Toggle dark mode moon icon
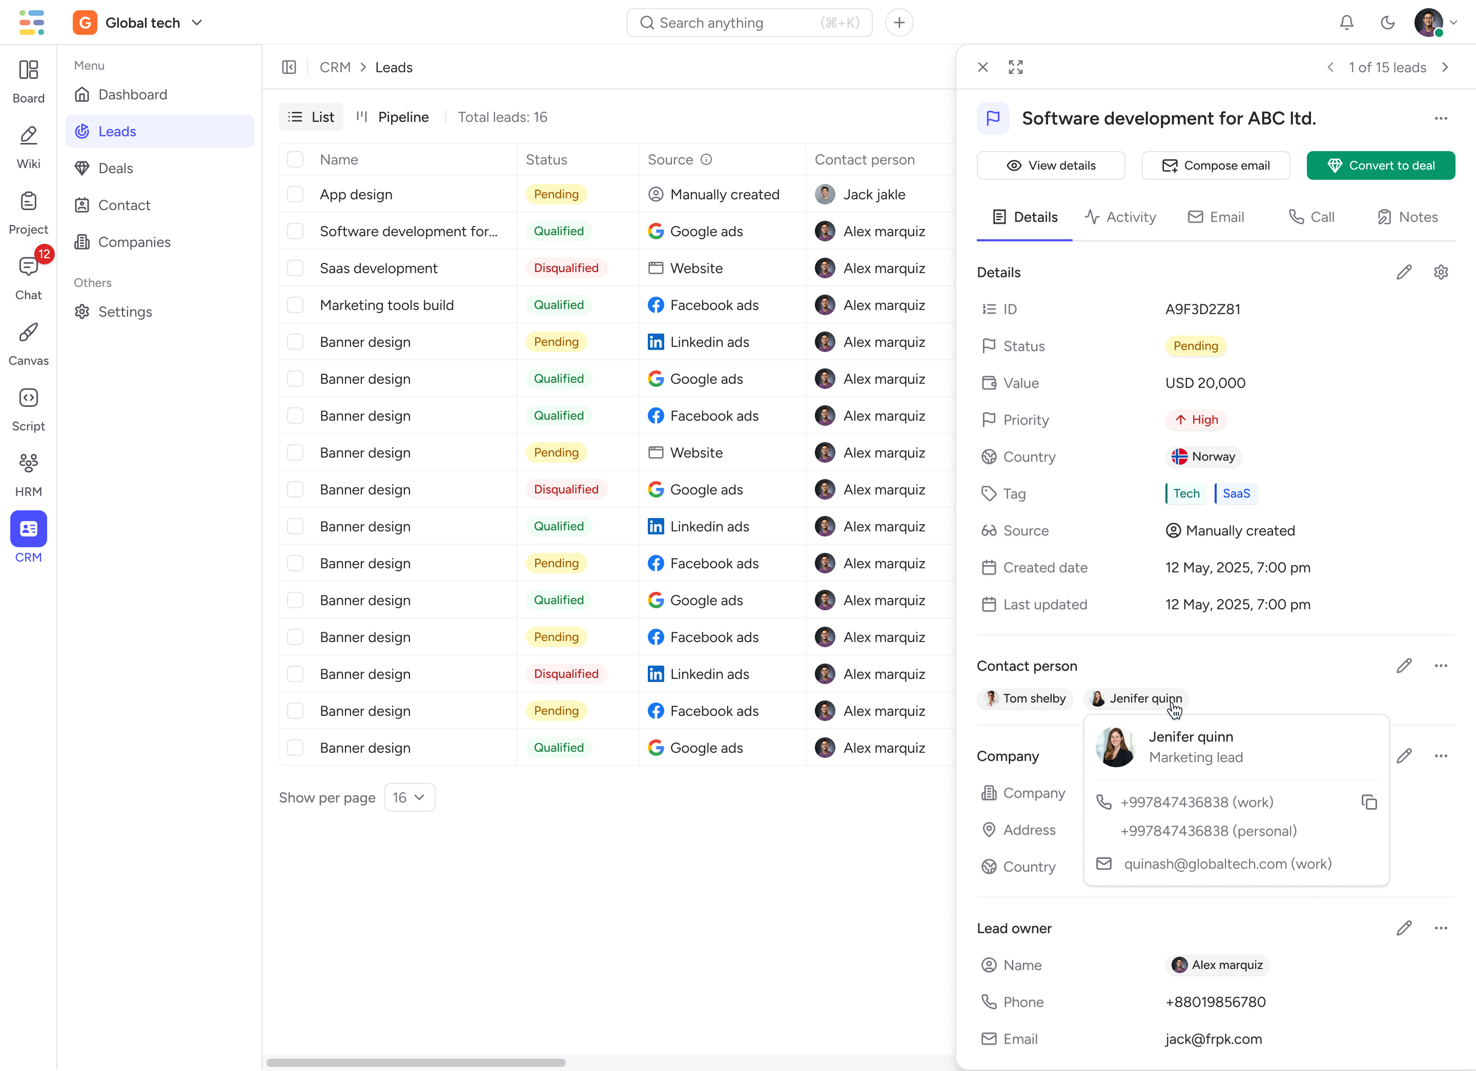This screenshot has width=1476, height=1071. click(1387, 23)
